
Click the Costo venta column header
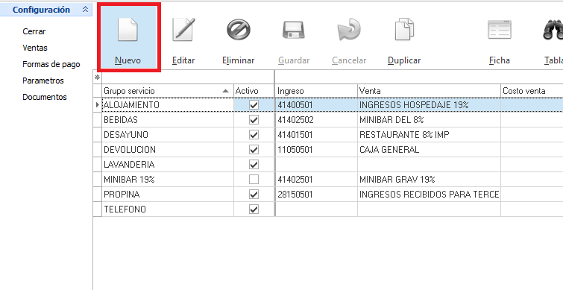(532, 91)
